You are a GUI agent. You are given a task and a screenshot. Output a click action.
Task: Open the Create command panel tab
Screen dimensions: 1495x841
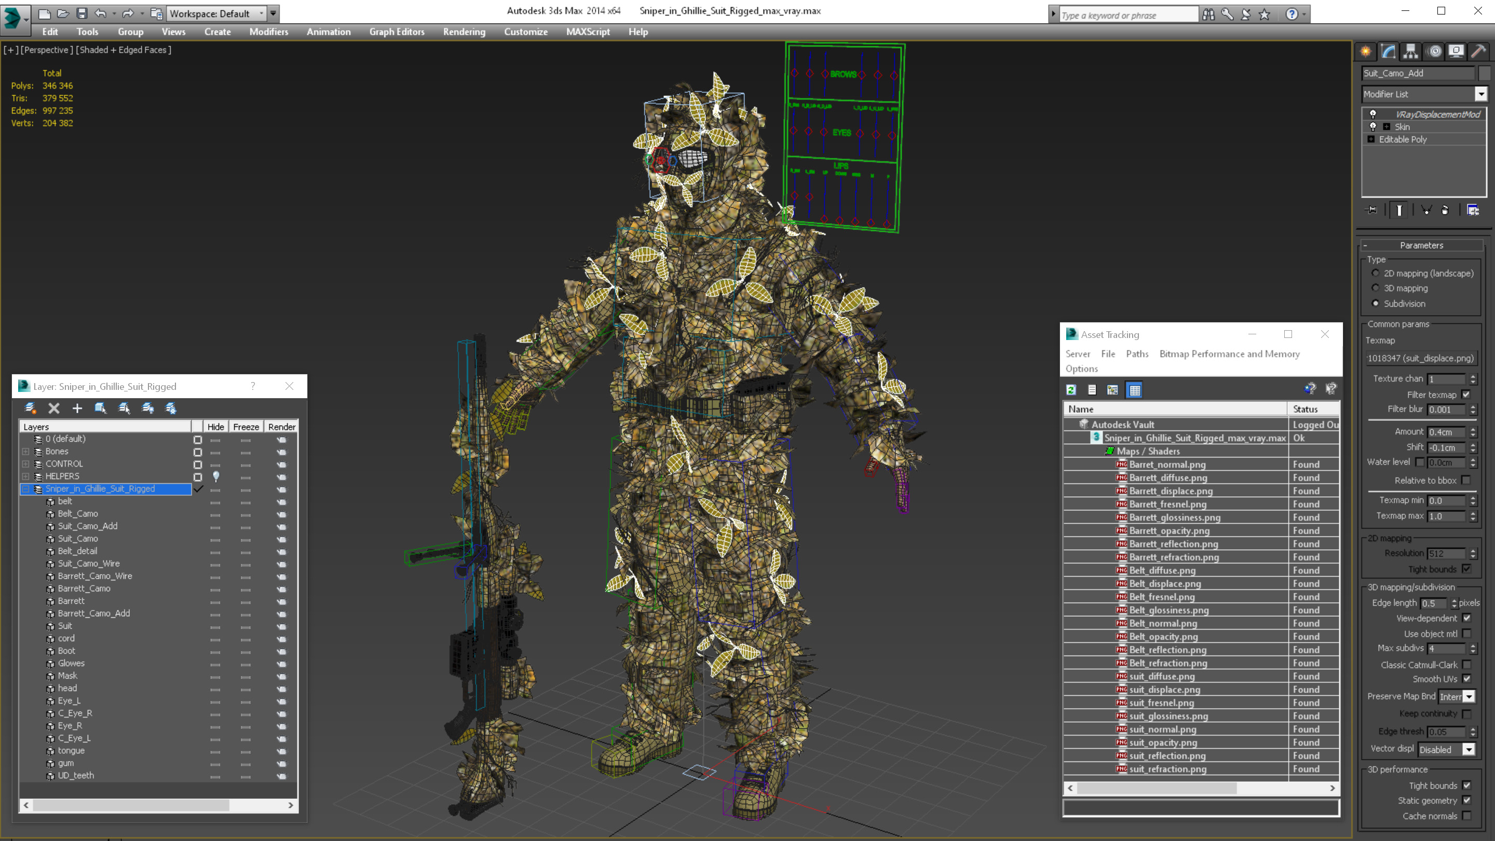click(1366, 51)
